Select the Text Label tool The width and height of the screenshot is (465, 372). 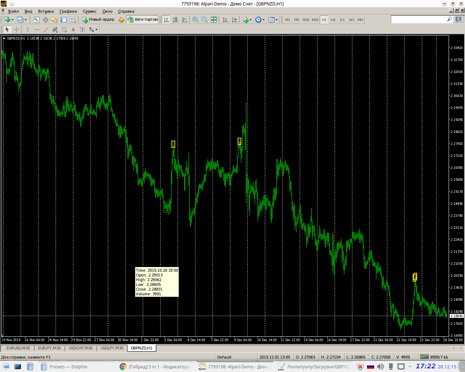pos(82,29)
